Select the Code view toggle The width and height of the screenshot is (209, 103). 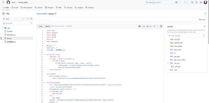pyautogui.click(x=41, y=26)
